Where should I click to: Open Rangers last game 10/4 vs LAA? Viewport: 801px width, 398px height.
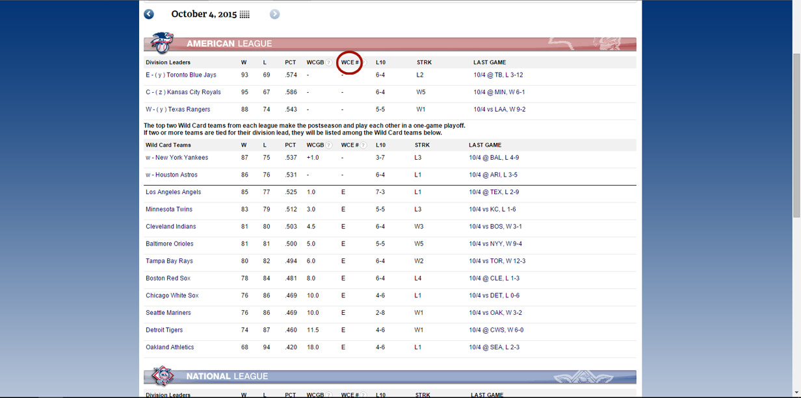500,110
